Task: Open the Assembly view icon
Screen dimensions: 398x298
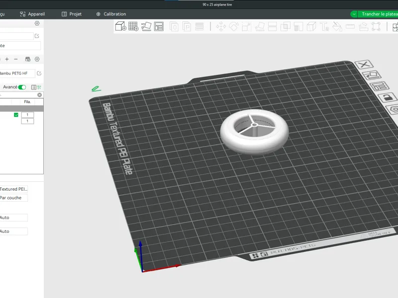Action: pyautogui.click(x=395, y=26)
